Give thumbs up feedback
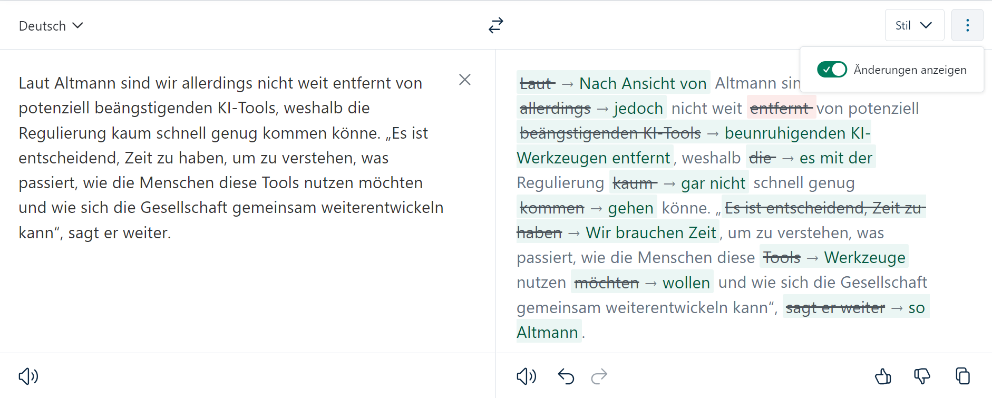This screenshot has height=398, width=992. pyautogui.click(x=883, y=376)
